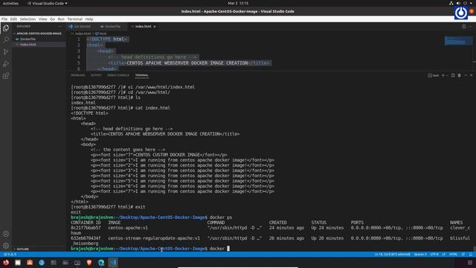476x268 pixels.
Task: Expand the Outline section
Action: point(23,249)
